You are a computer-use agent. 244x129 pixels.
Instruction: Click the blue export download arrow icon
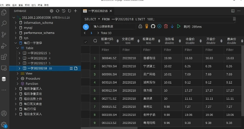pos(172,26)
